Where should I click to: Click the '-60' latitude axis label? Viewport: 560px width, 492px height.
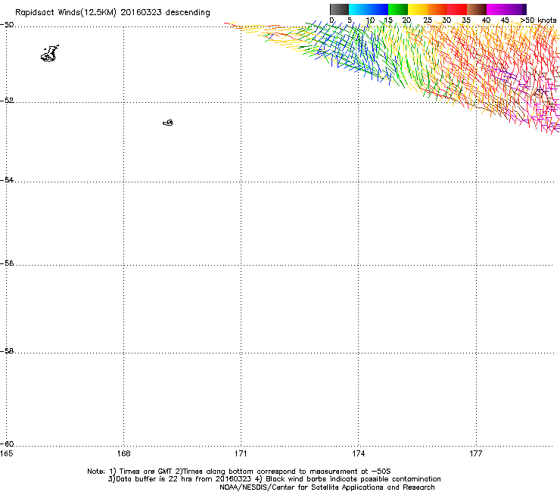pyautogui.click(x=7, y=444)
